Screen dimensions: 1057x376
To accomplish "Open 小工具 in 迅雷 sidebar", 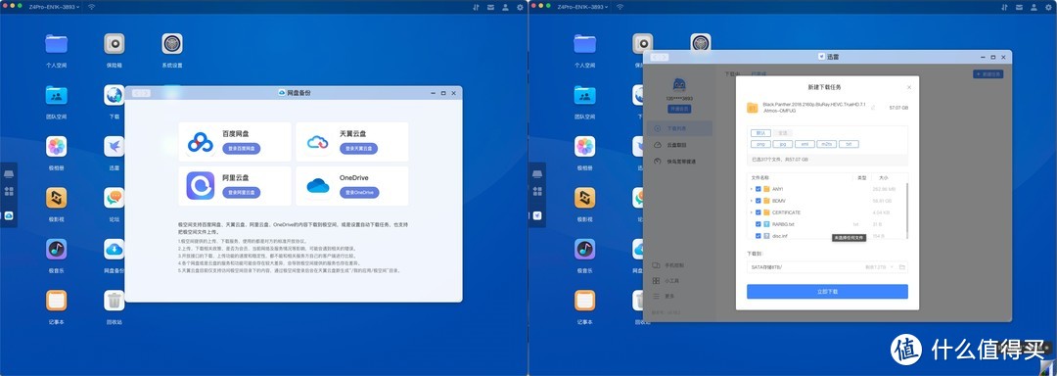I will (x=666, y=281).
